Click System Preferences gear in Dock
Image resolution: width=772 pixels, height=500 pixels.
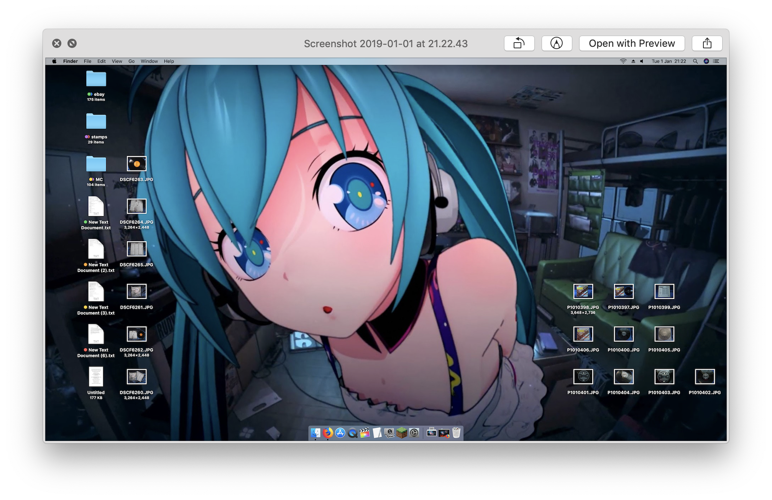click(414, 433)
